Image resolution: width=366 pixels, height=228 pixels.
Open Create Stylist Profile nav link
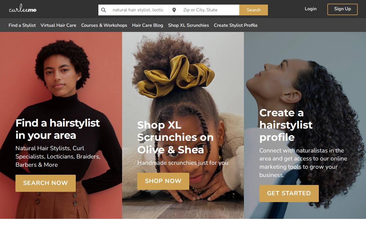[236, 25]
